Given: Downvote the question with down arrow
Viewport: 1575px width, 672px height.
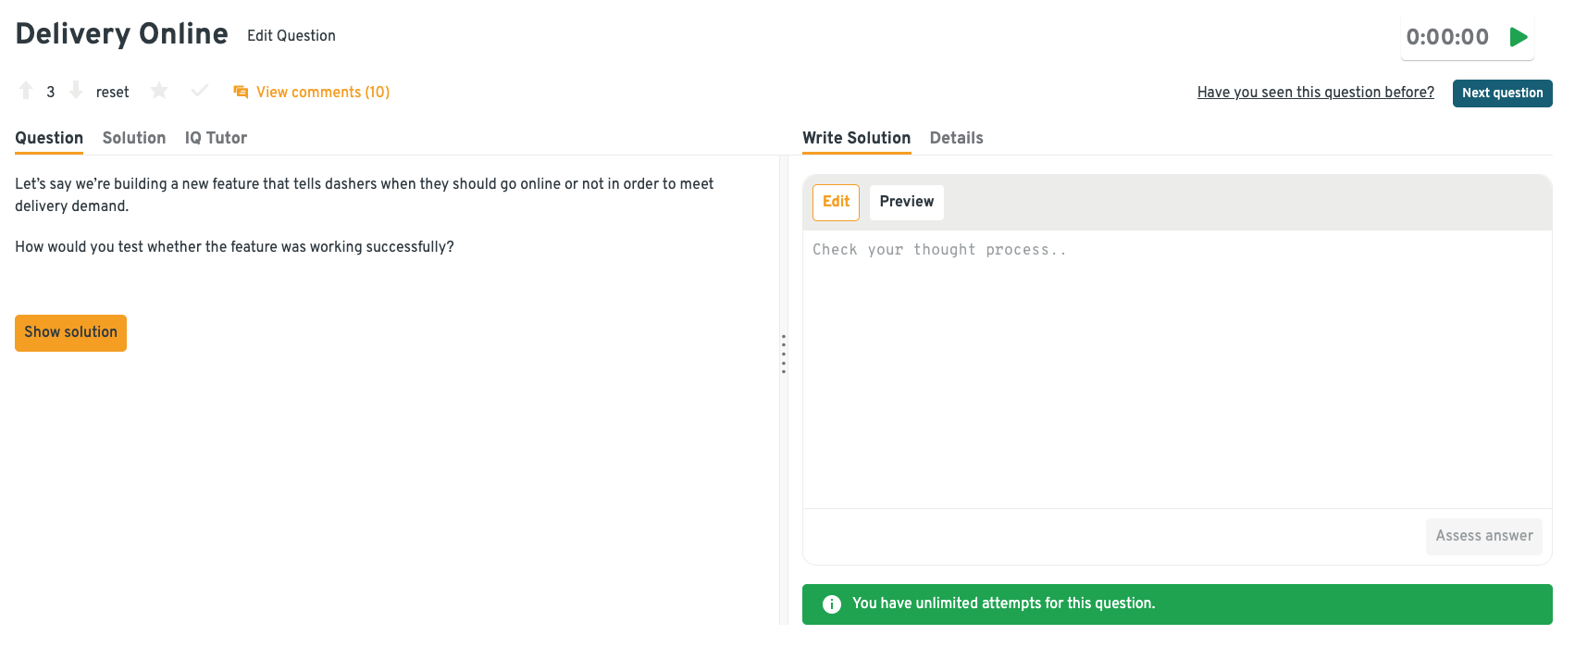Looking at the screenshot, I should [x=76, y=91].
